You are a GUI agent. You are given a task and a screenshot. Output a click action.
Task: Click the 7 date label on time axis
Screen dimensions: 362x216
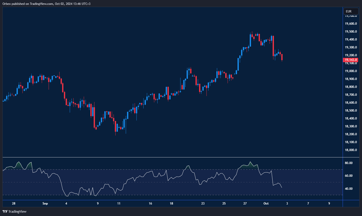(308, 203)
